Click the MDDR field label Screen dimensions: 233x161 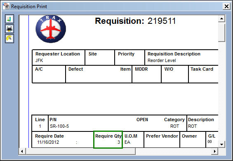point(141,69)
